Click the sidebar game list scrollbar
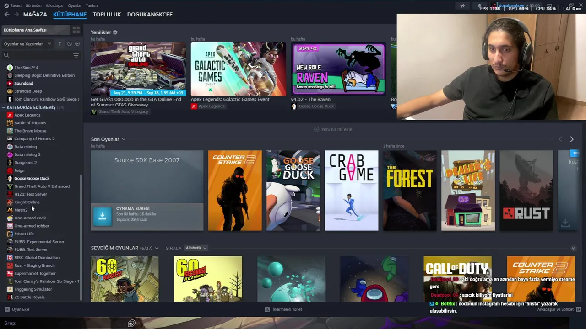Image resolution: width=586 pixels, height=329 pixels. point(81,237)
